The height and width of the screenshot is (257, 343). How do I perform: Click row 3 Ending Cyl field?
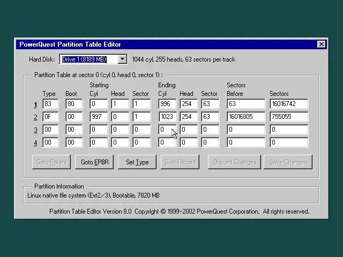click(167, 130)
